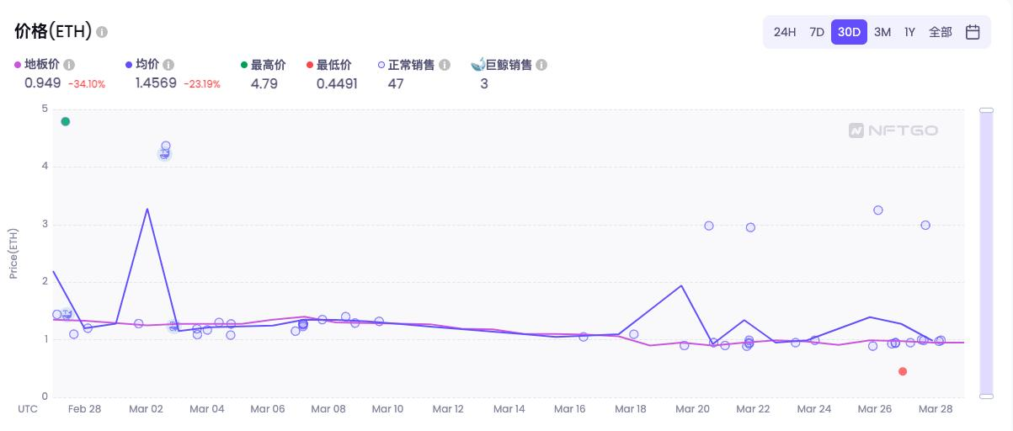Select the 24H time range
Screen dimensions: 1013x431
(x=785, y=32)
